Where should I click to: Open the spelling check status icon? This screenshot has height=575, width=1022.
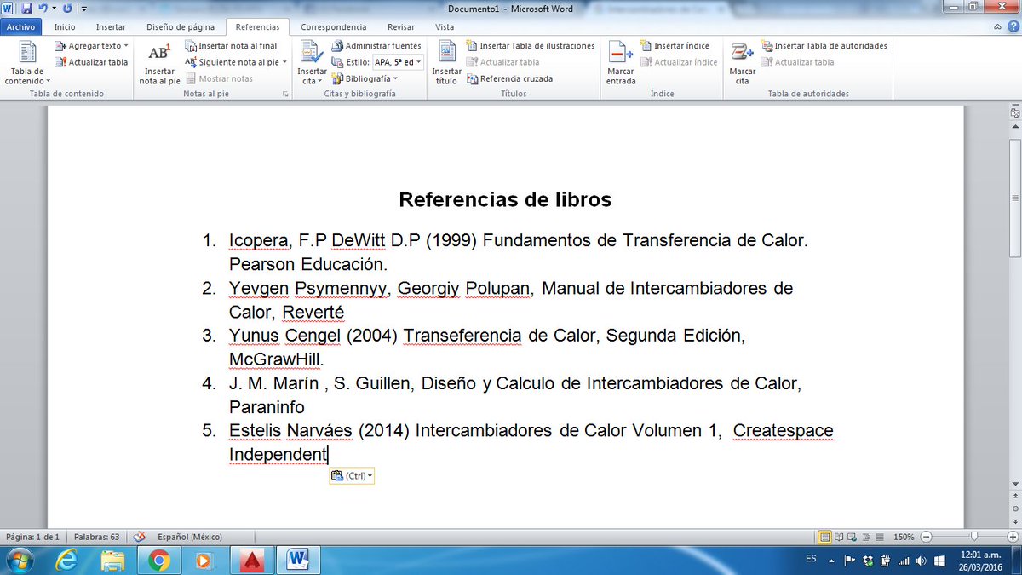[141, 537]
